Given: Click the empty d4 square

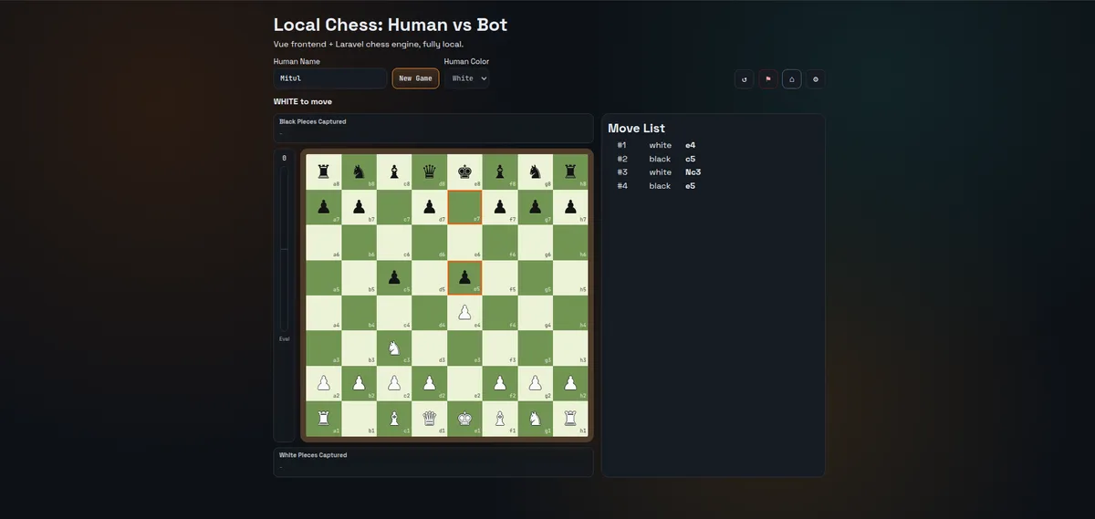Looking at the screenshot, I should pyautogui.click(x=430, y=313).
